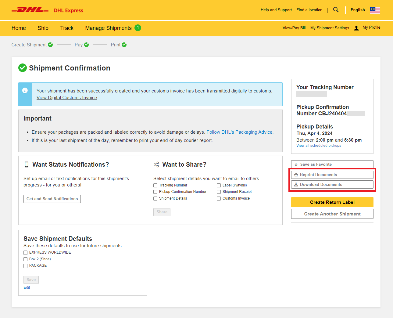
Task: Click the Pay step label
Action: pyautogui.click(x=79, y=45)
